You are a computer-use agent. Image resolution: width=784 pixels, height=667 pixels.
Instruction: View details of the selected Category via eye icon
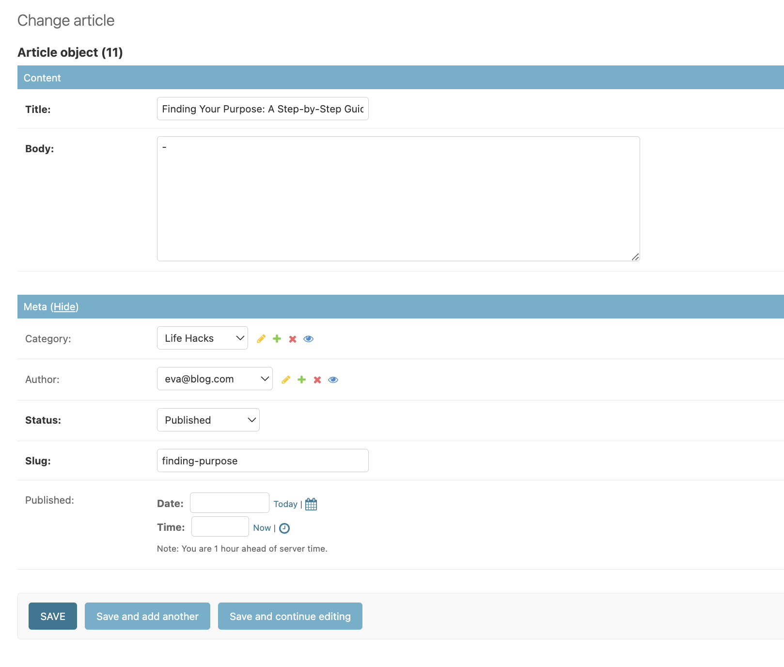point(308,338)
